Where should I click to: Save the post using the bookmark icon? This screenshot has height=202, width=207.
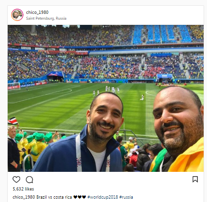click(x=195, y=180)
